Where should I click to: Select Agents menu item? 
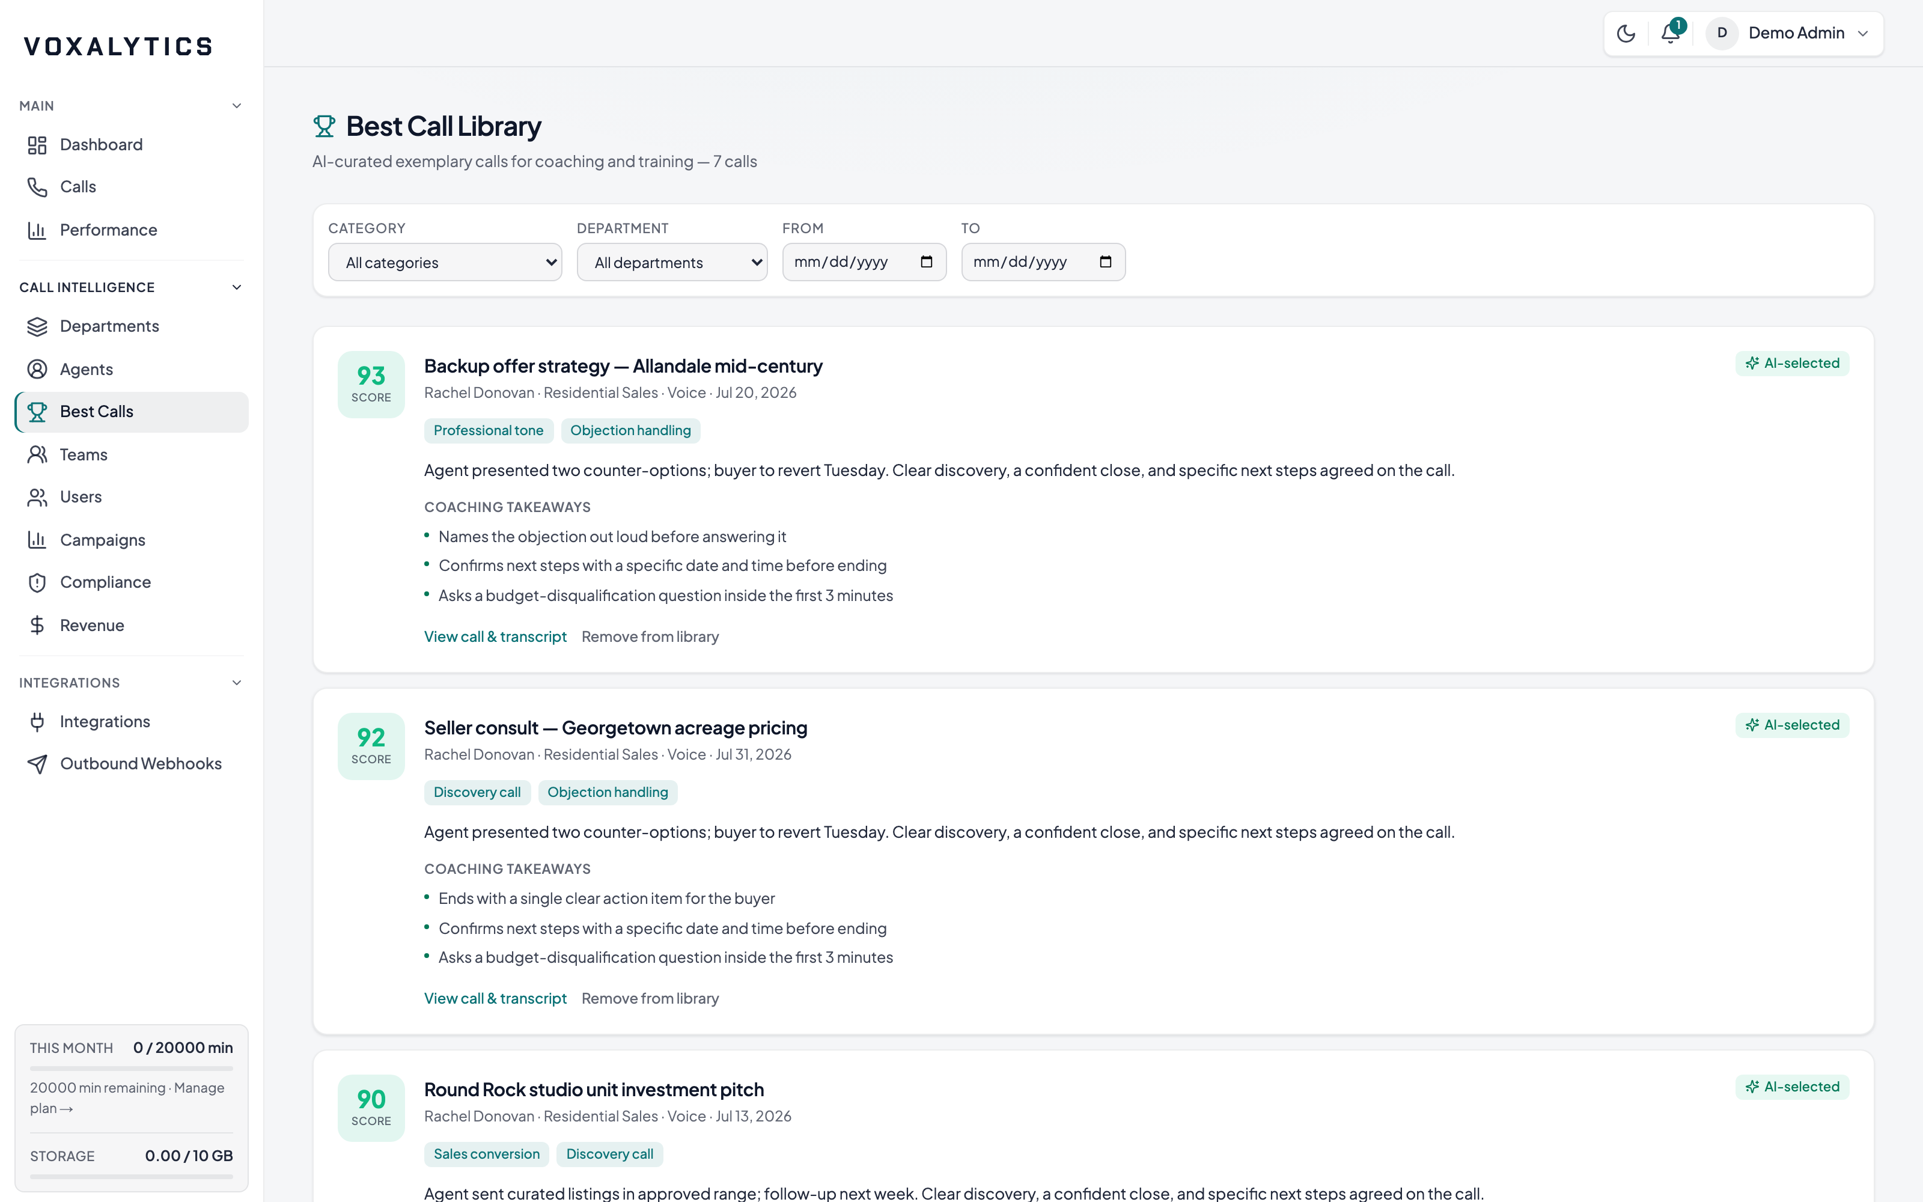[132, 369]
